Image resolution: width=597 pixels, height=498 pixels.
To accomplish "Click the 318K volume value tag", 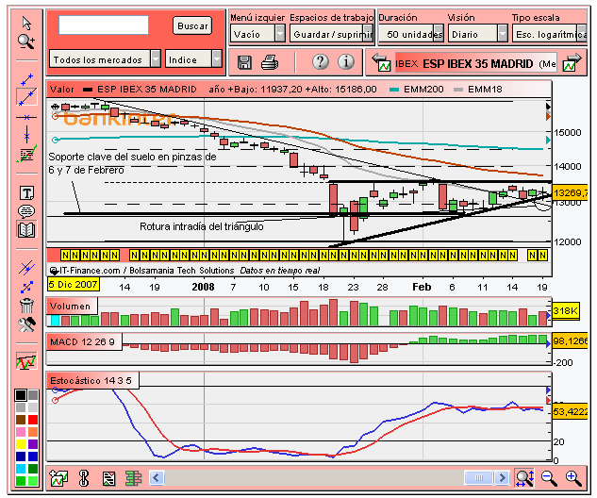I will tap(566, 311).
